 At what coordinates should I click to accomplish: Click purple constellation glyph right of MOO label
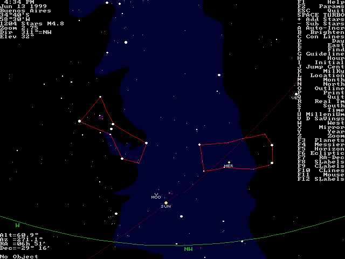click(x=171, y=194)
